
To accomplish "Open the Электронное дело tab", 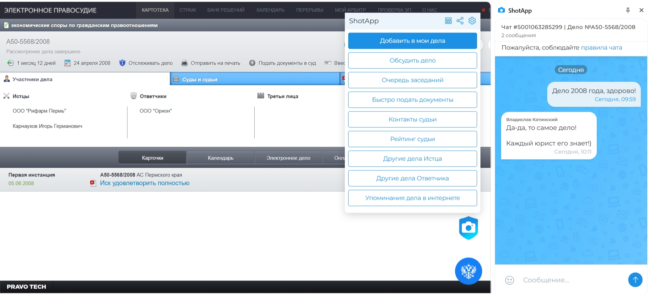I will (288, 158).
